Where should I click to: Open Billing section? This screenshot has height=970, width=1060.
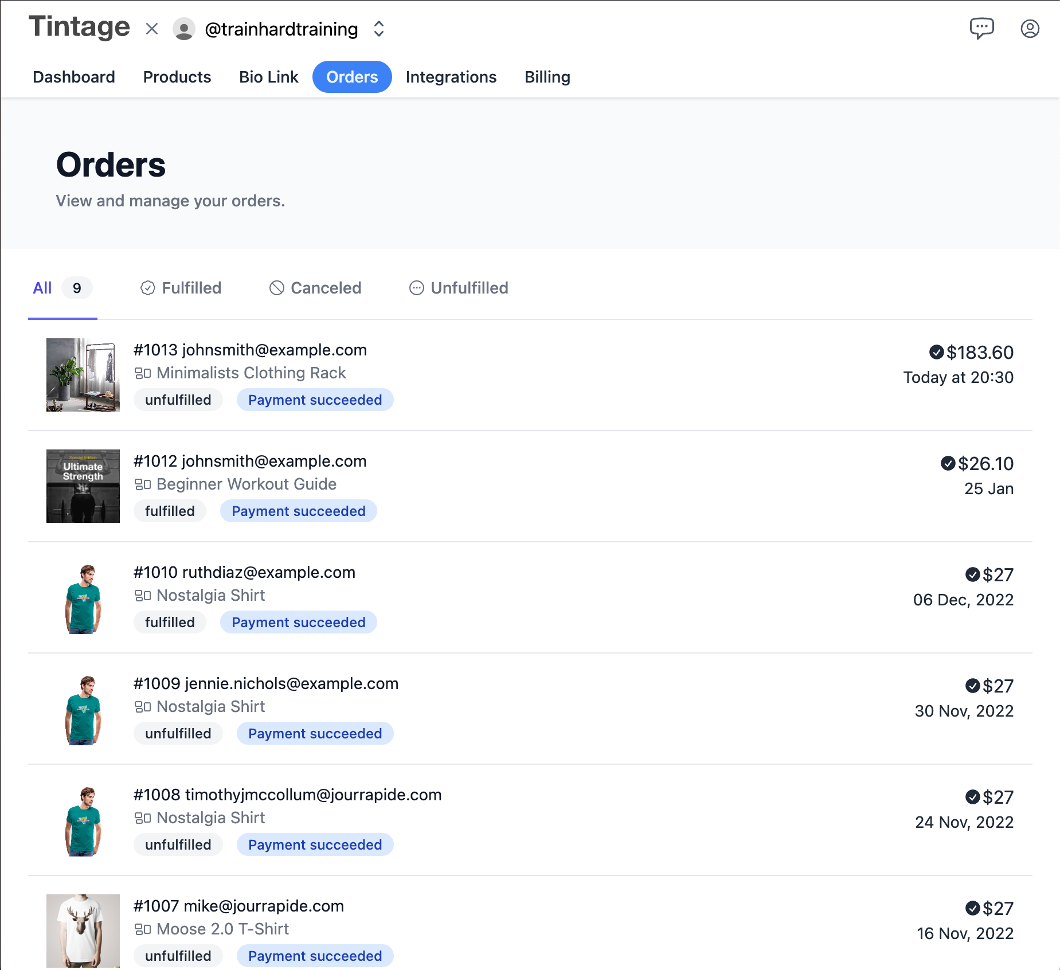point(547,77)
